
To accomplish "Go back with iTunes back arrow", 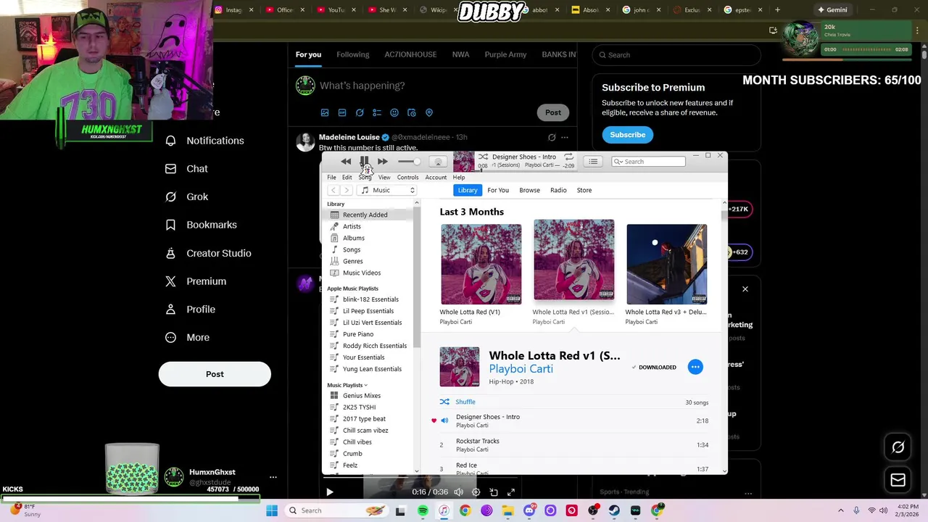I will pyautogui.click(x=333, y=190).
